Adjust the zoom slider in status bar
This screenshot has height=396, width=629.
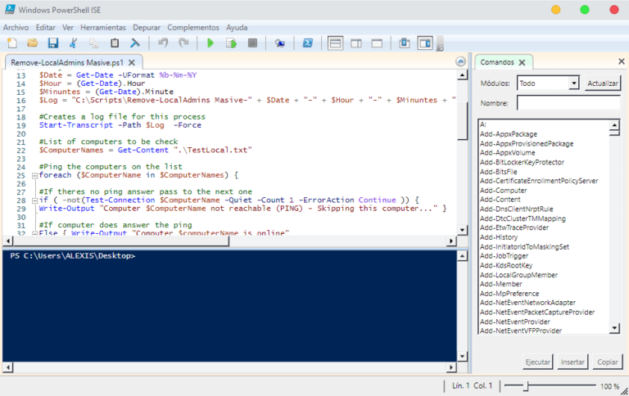coord(527,386)
